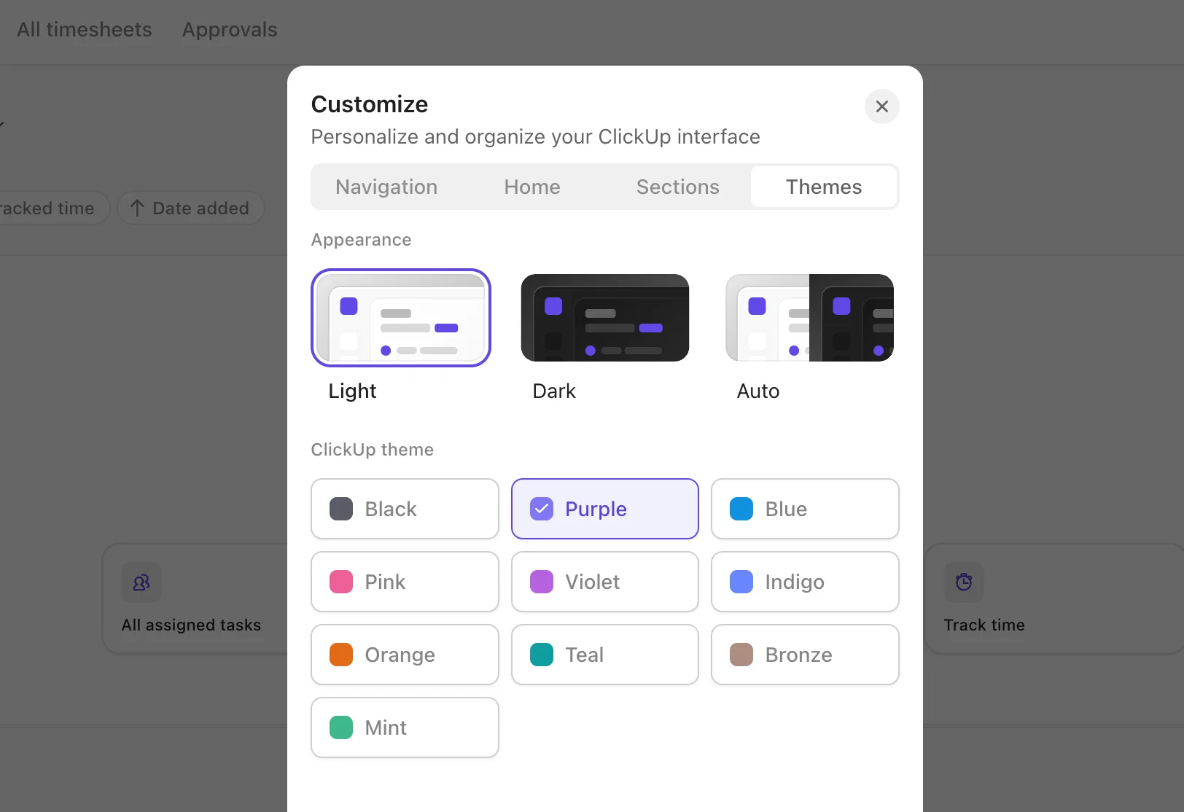
Task: Click the Violet color swatch
Action: coord(542,582)
